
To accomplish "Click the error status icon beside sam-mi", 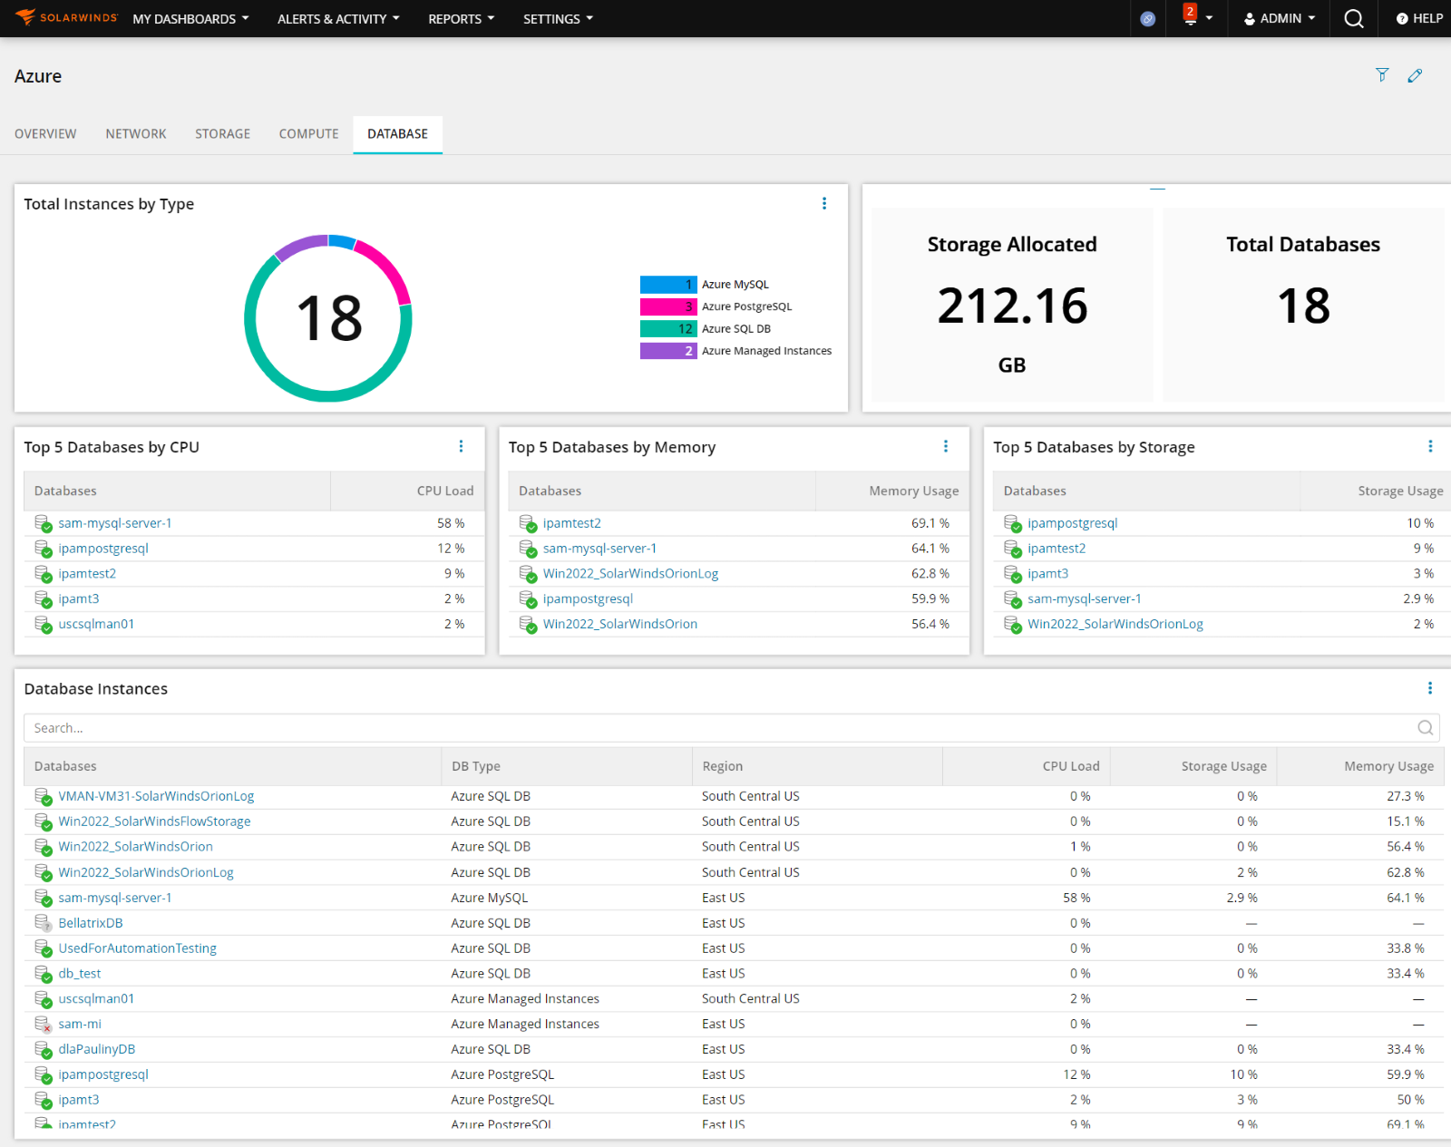I will point(43,1024).
